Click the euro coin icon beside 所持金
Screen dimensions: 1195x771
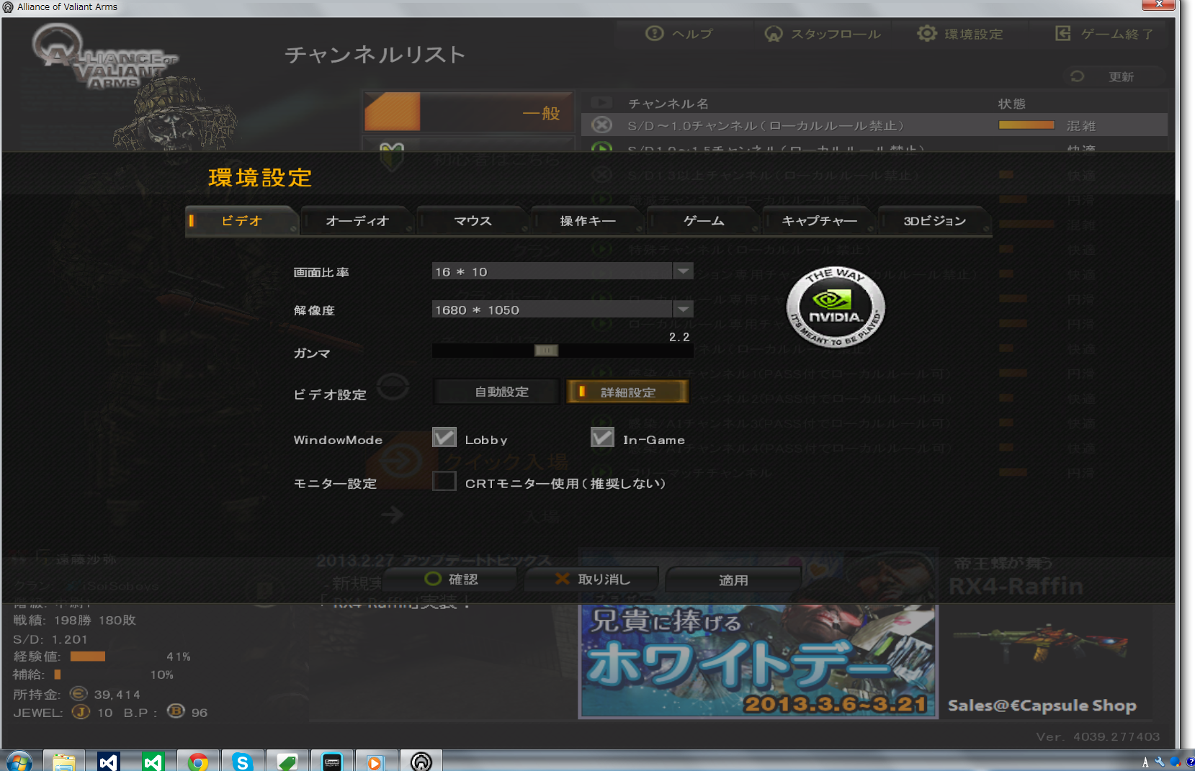point(79,693)
